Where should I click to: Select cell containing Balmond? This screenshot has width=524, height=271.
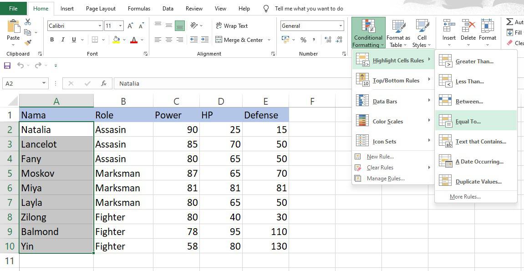click(56, 231)
